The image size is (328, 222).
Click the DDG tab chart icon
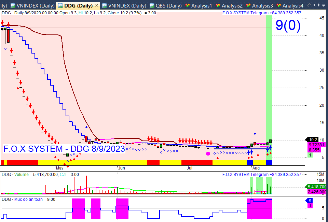click(60, 5)
